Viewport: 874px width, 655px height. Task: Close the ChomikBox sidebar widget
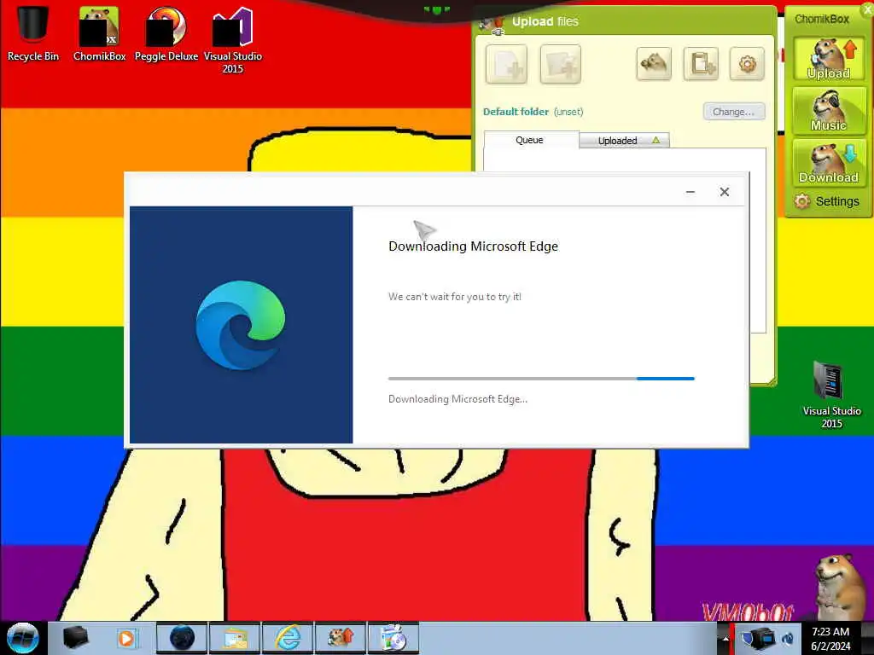click(868, 9)
